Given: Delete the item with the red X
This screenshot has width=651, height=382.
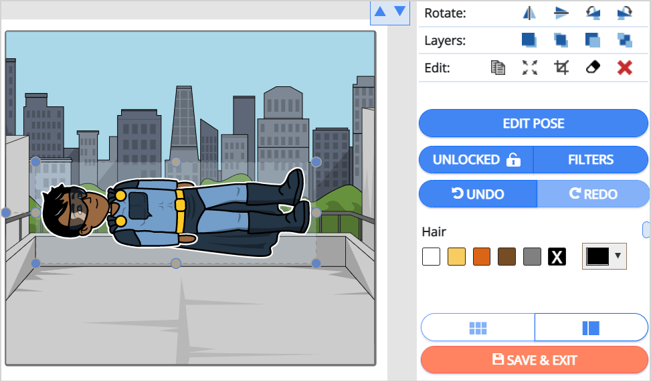Looking at the screenshot, I should click(x=624, y=68).
